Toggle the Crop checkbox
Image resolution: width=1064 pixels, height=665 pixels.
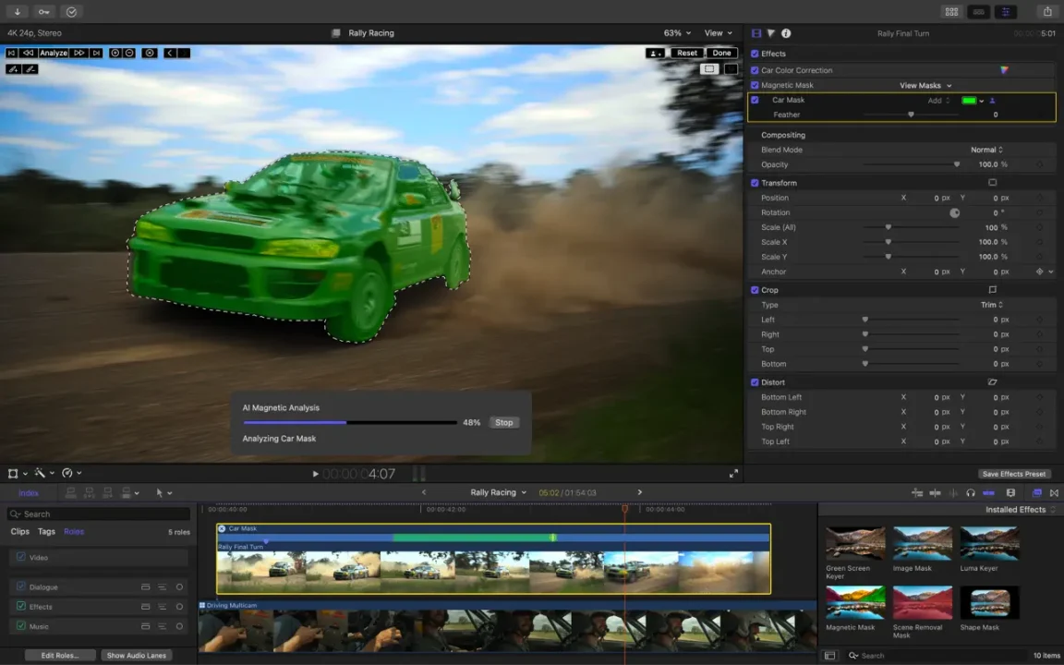[x=755, y=290]
